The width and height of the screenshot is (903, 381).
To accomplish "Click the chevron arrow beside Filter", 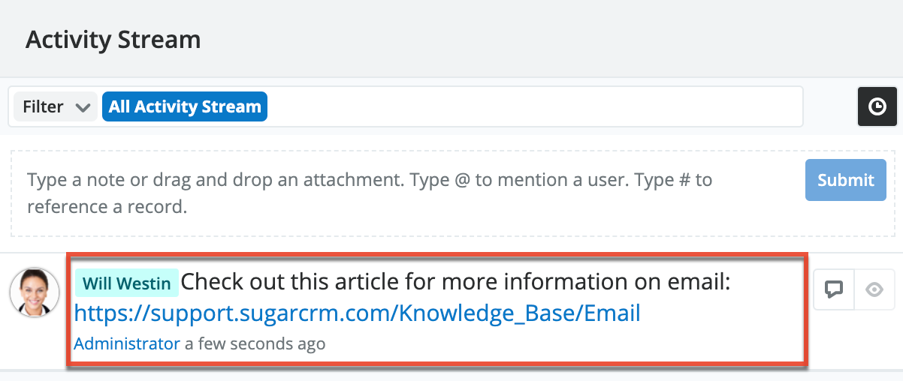I will click(x=83, y=107).
